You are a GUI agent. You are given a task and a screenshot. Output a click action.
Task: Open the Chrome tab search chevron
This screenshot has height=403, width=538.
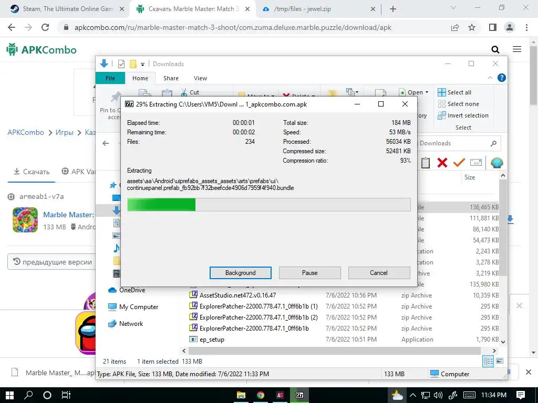click(x=453, y=7)
